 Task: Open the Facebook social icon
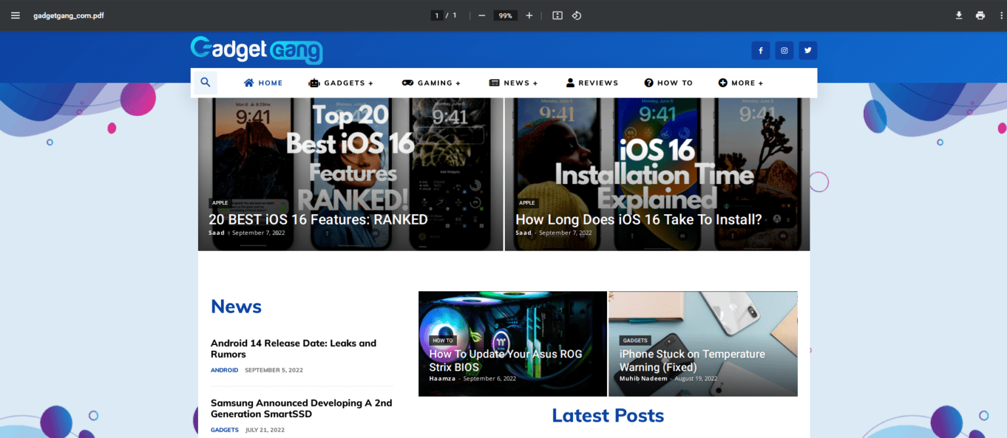pyautogui.click(x=760, y=50)
